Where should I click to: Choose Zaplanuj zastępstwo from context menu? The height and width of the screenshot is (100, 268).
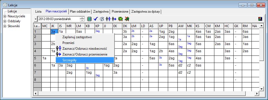[85, 37]
